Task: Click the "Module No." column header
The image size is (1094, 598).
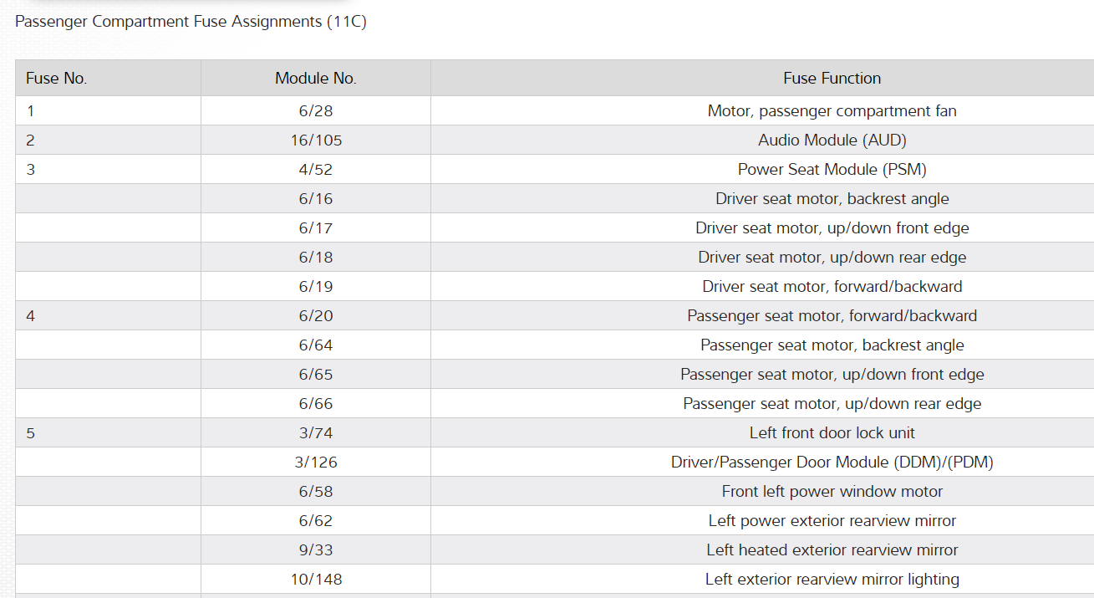Action: 316,79
